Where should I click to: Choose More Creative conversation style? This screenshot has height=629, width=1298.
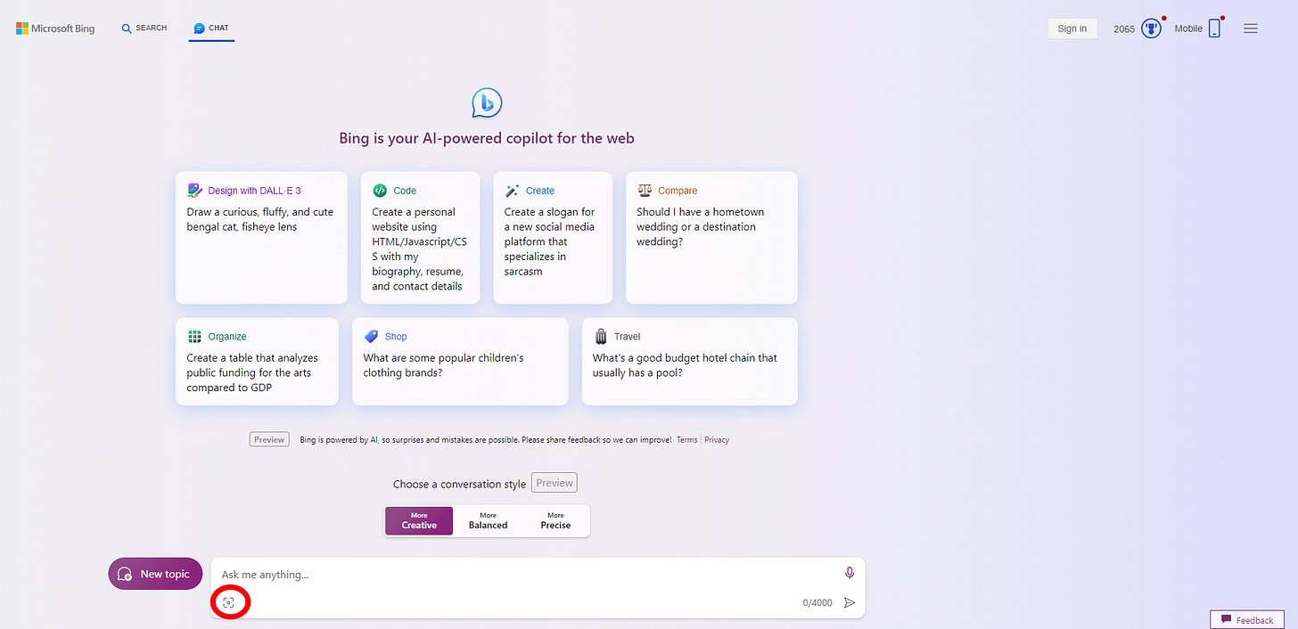point(419,521)
